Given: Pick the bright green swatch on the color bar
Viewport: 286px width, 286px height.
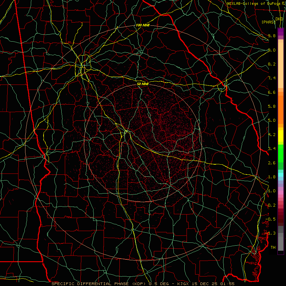Looking at the screenshot, I should click(281, 153).
